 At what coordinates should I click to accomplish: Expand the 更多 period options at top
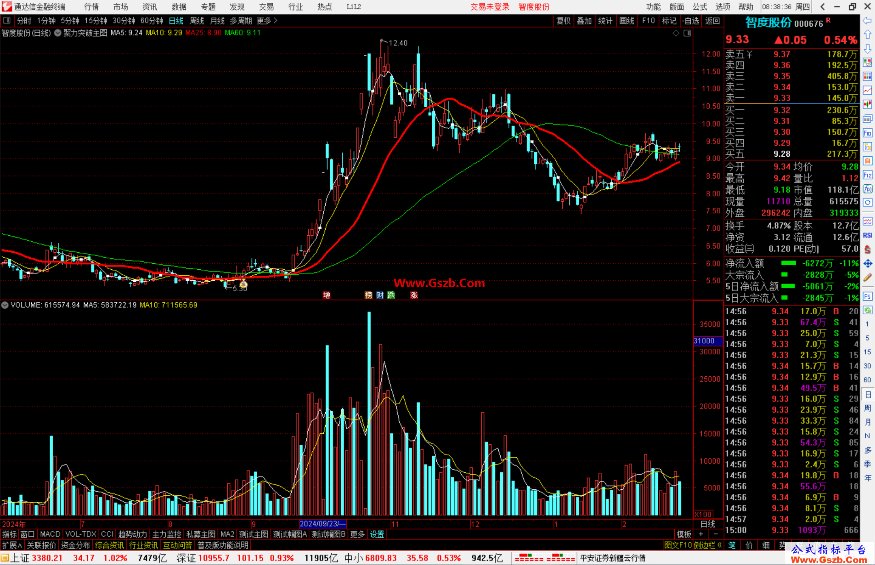(267, 21)
